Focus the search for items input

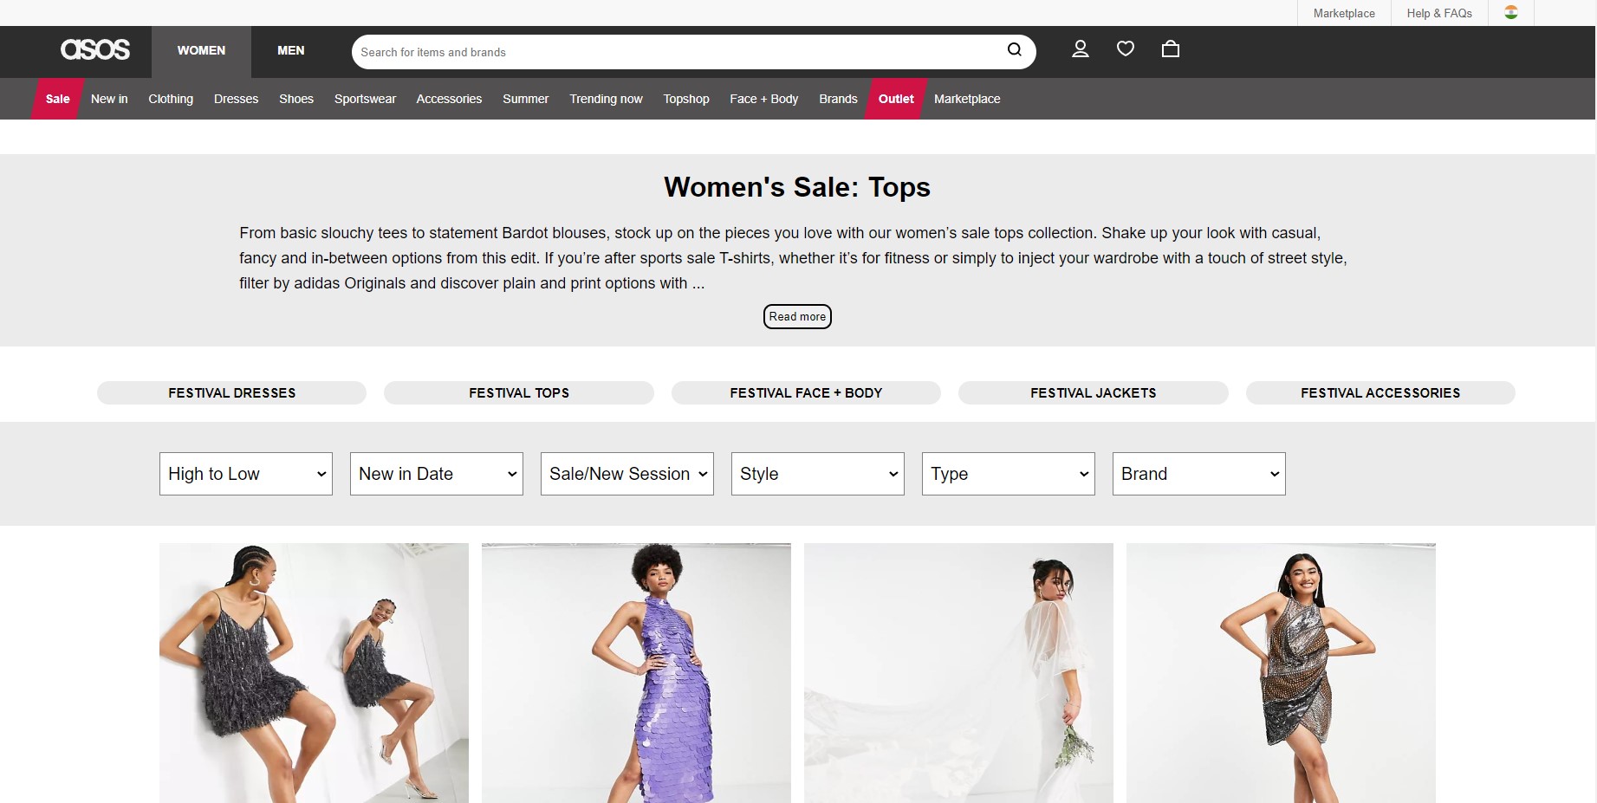(x=676, y=52)
